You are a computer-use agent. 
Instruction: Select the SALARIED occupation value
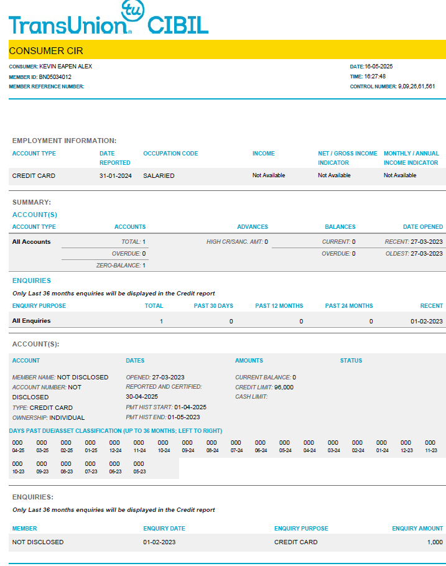159,176
